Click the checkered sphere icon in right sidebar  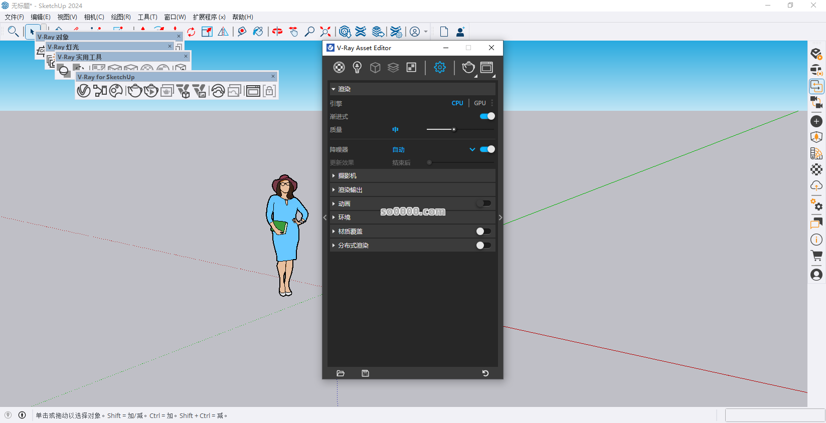pyautogui.click(x=816, y=169)
